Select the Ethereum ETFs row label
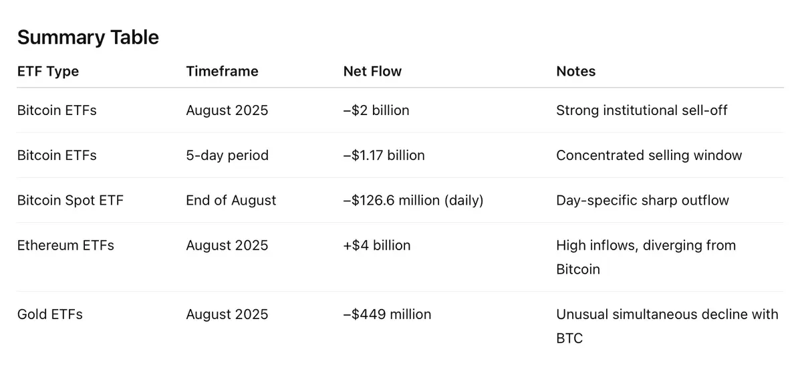The width and height of the screenshot is (802, 376). 65,246
